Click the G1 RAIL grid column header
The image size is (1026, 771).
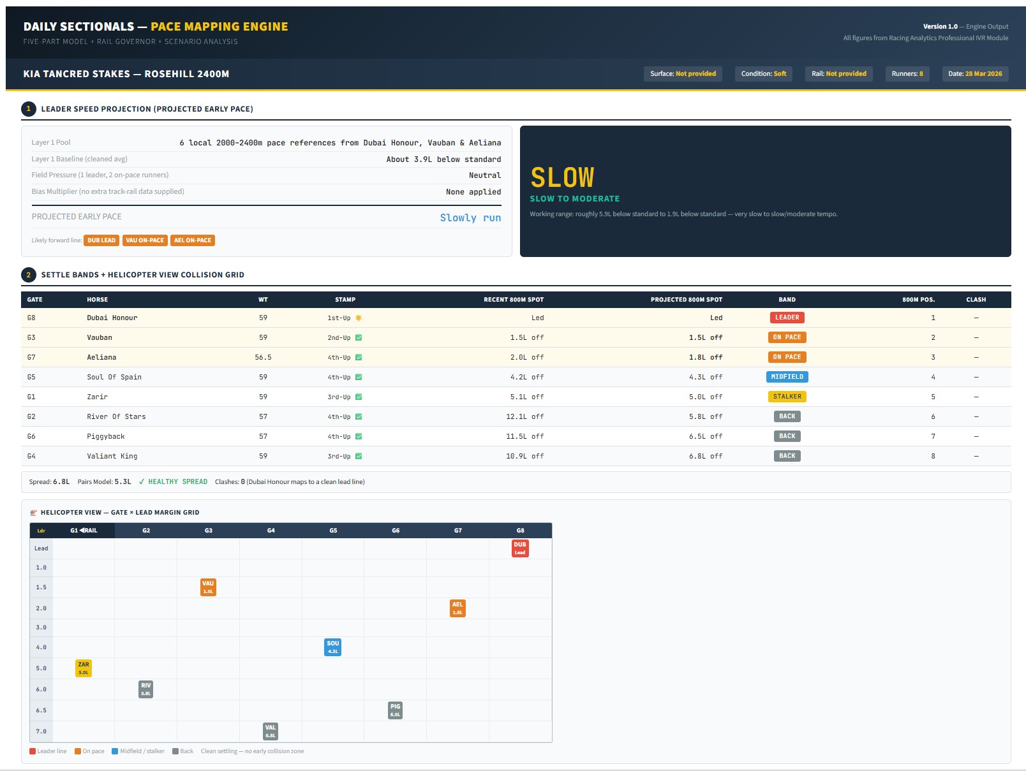pyautogui.click(x=84, y=531)
